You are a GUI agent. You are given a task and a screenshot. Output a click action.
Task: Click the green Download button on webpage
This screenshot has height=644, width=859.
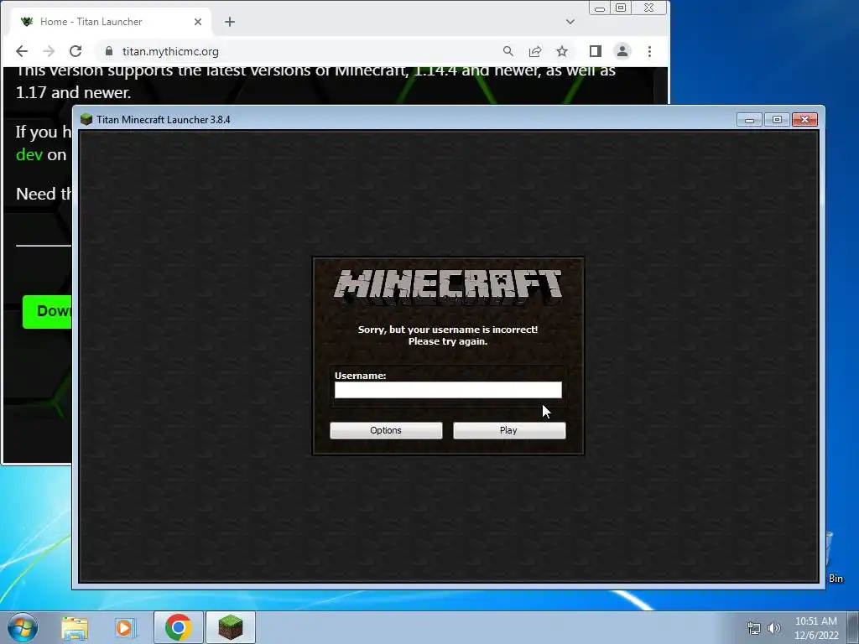click(x=47, y=312)
